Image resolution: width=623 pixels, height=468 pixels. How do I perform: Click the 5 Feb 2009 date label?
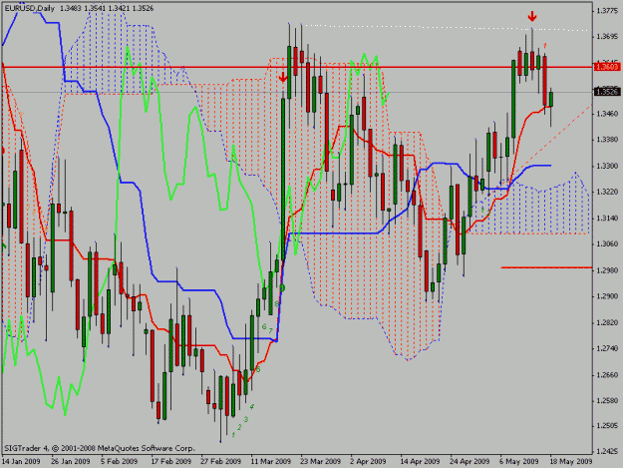tap(120, 461)
